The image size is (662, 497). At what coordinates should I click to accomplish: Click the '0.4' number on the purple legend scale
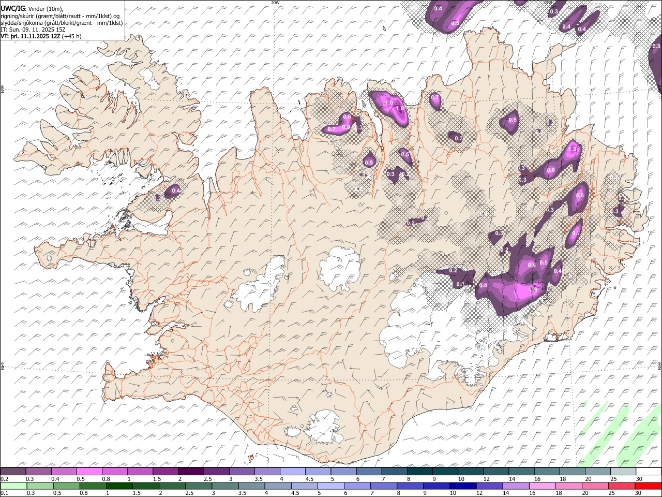pyautogui.click(x=55, y=479)
